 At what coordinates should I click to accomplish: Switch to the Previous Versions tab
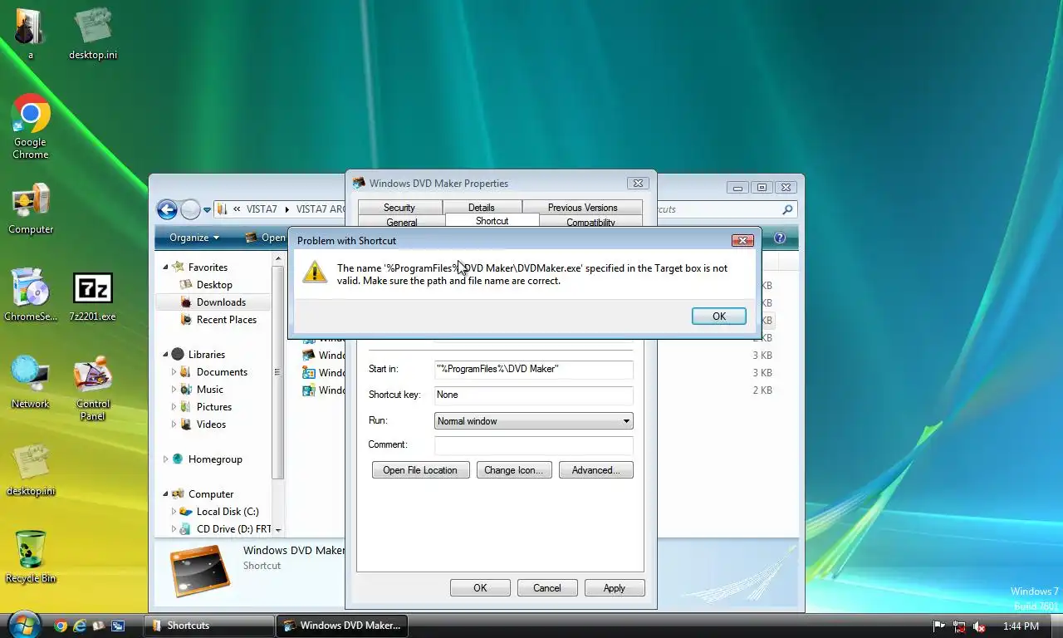[x=582, y=208]
